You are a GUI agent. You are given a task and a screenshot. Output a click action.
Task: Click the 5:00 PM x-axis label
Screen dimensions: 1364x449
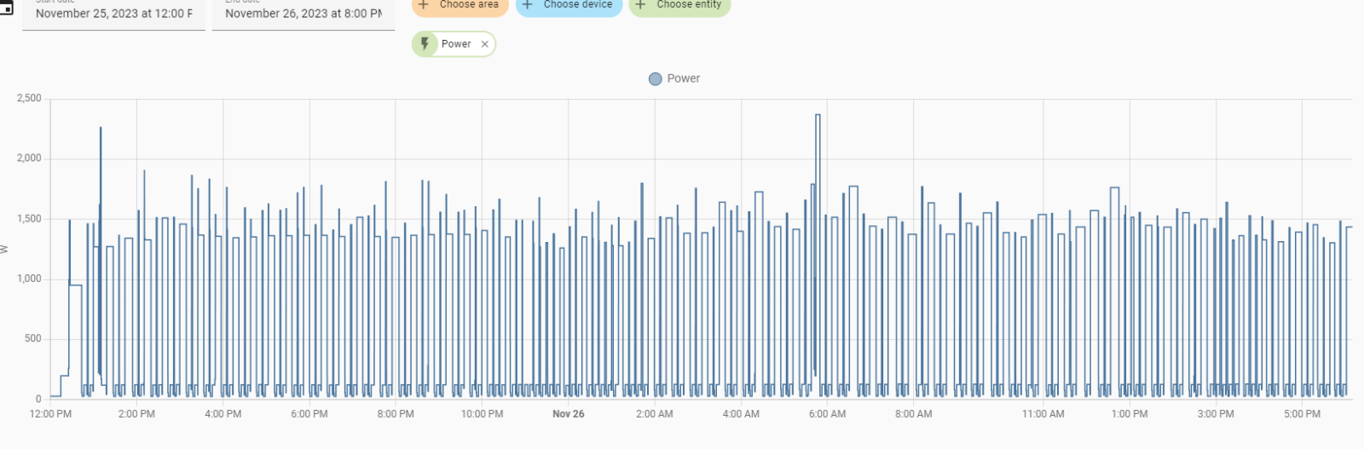1303,414
